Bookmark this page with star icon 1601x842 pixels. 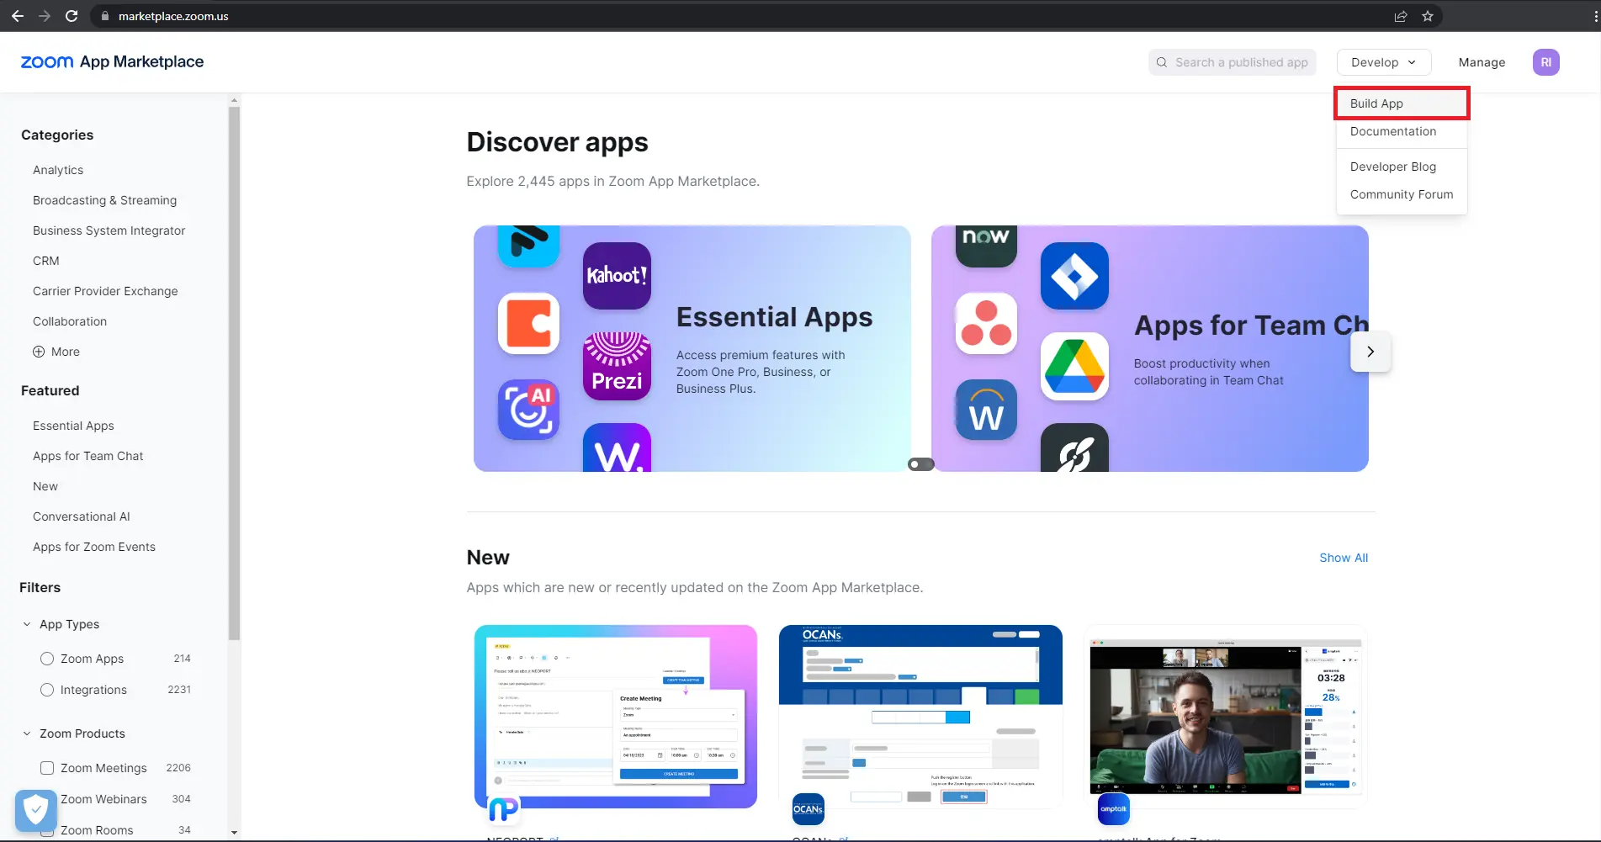click(1428, 16)
